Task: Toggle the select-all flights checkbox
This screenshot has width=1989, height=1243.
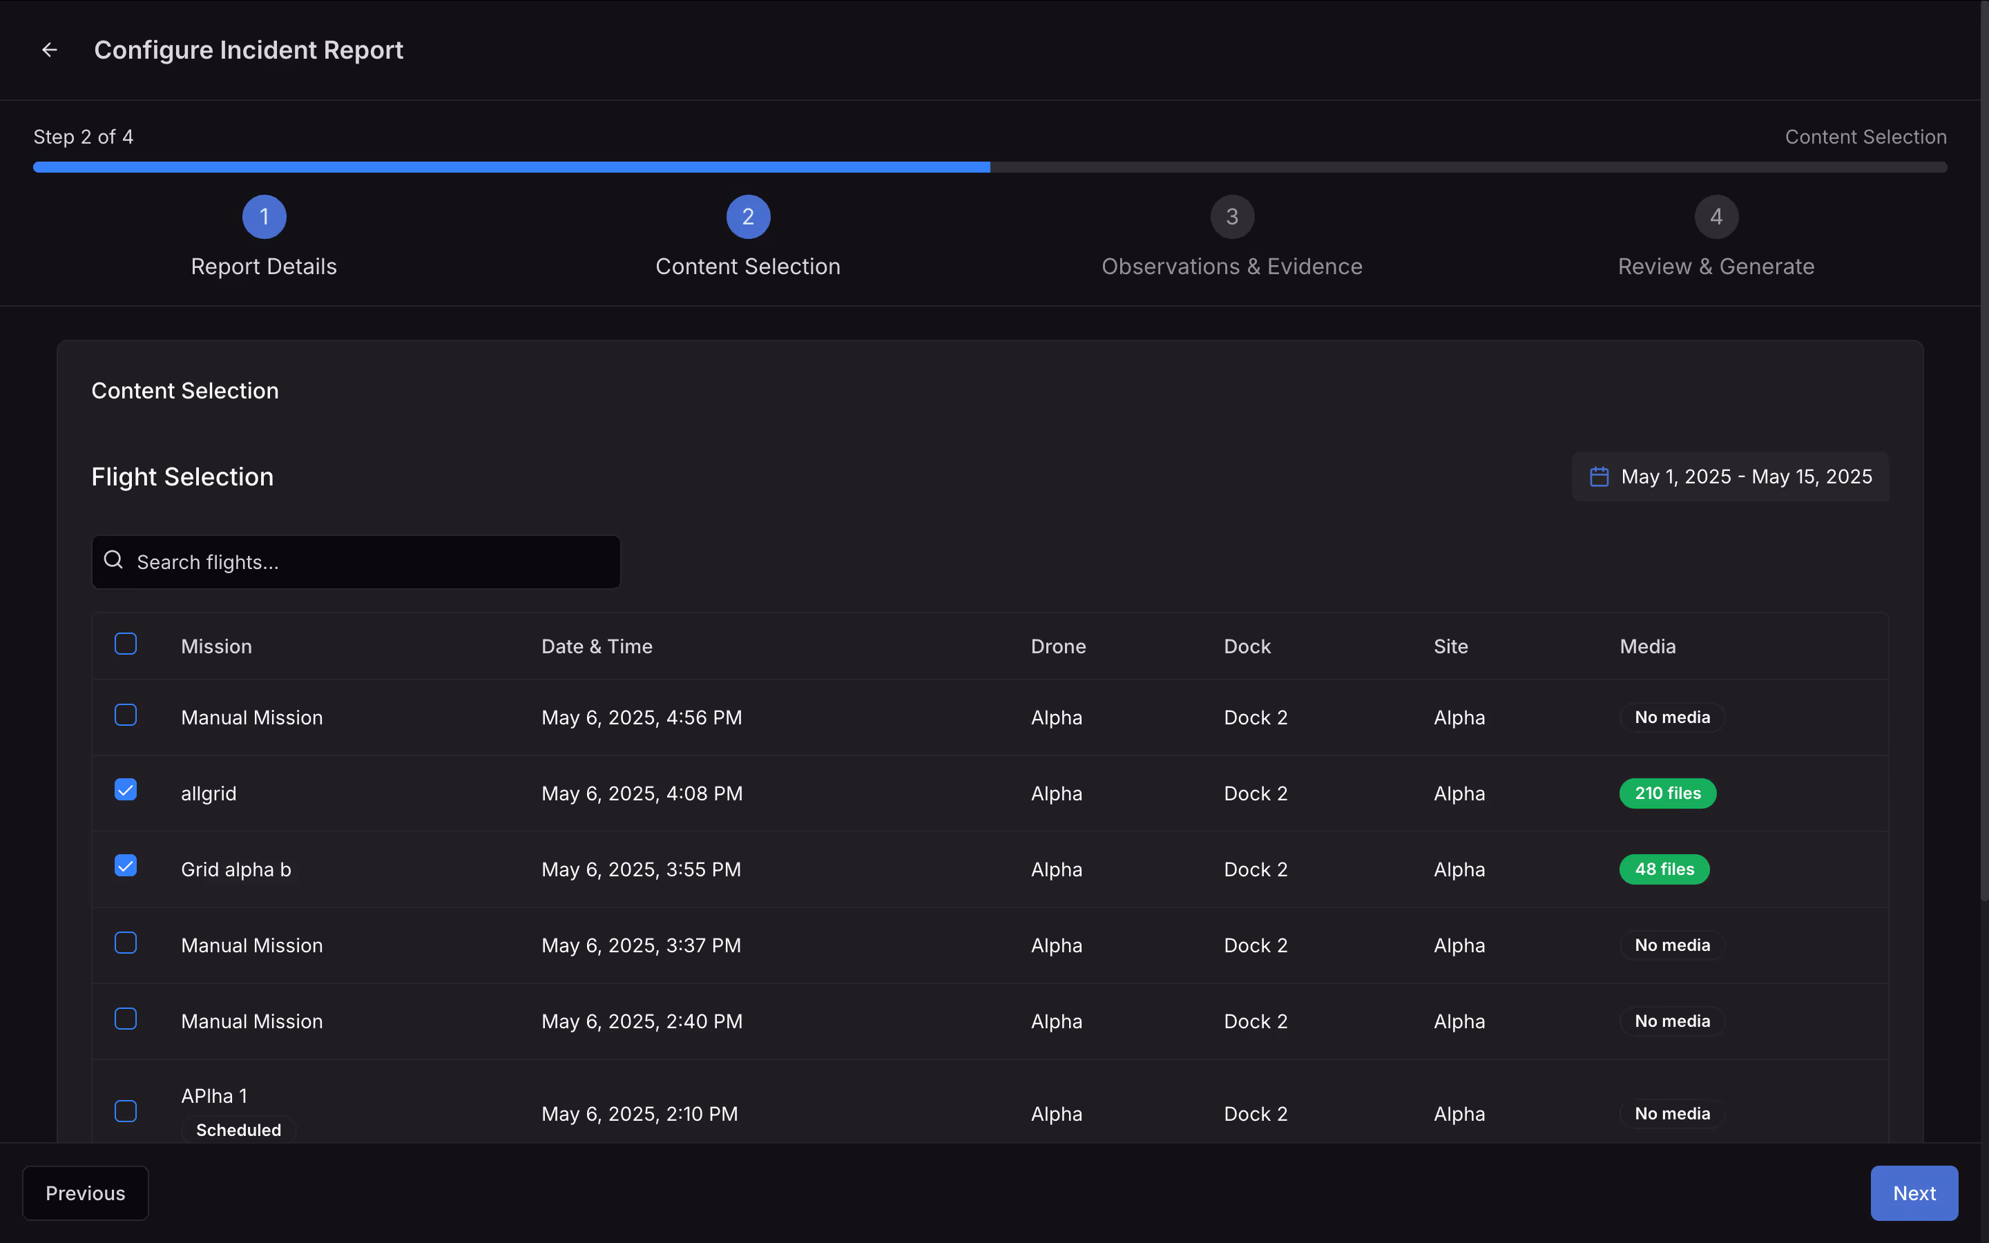Action: pyautogui.click(x=126, y=644)
